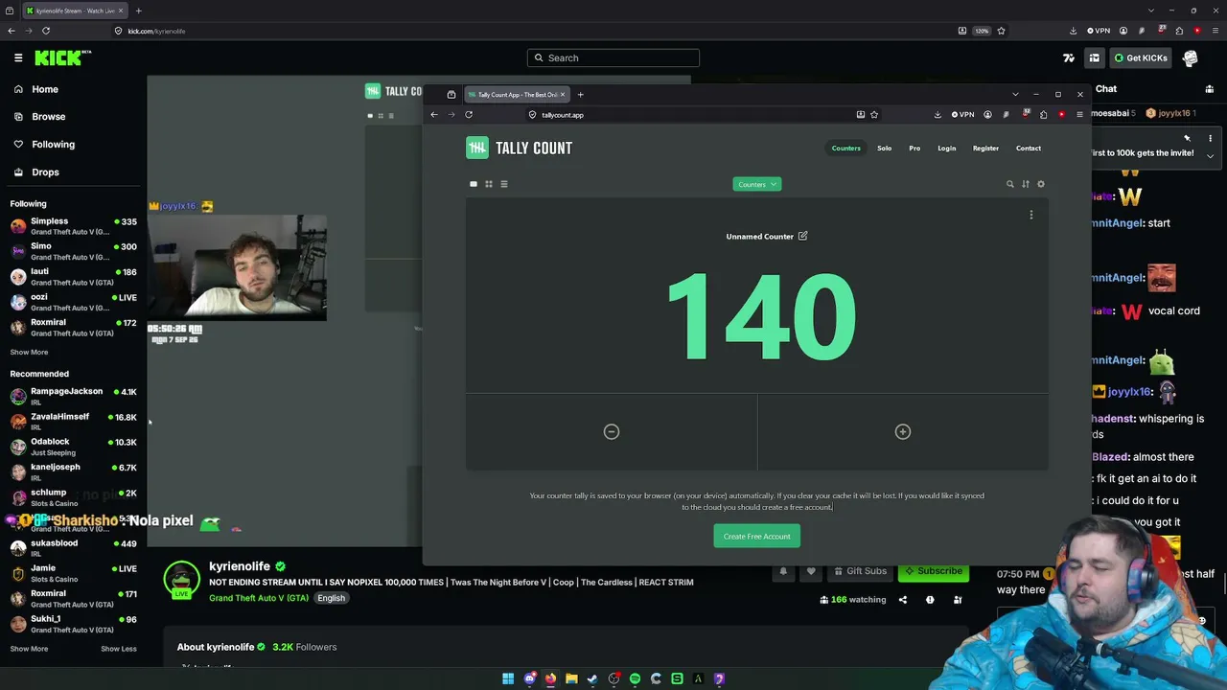Screen dimensions: 1227x690
Task: Report the stream with the exclamation icon
Action: coord(930,600)
